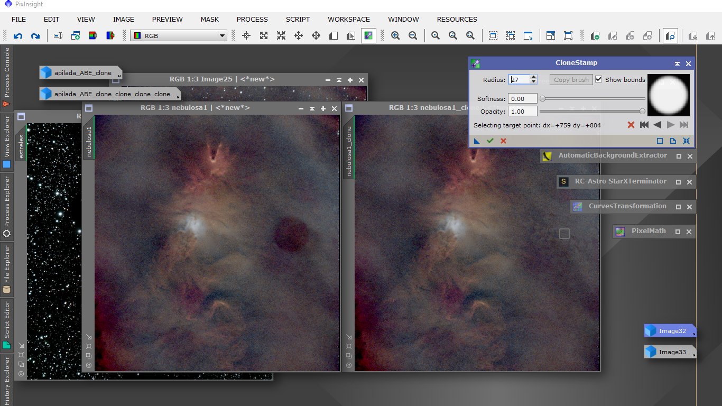This screenshot has width=722, height=406.
Task: Click the Identifier rename icon in toolbar
Action: (58, 36)
